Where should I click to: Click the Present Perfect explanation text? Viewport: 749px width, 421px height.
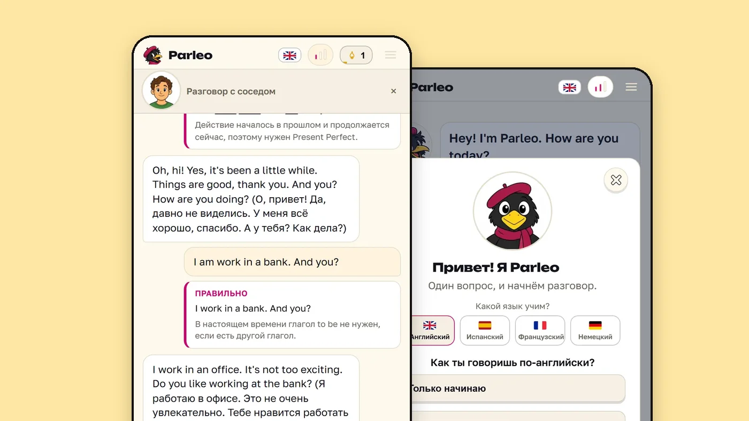point(292,131)
